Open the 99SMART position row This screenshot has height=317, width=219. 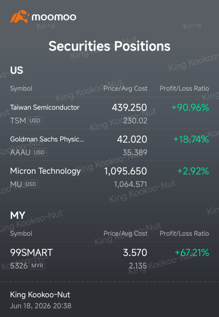coord(109,258)
